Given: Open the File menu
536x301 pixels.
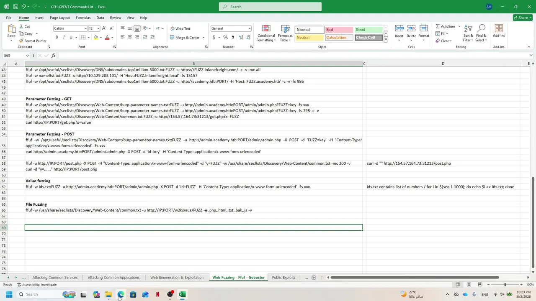Looking at the screenshot, I should [8, 18].
